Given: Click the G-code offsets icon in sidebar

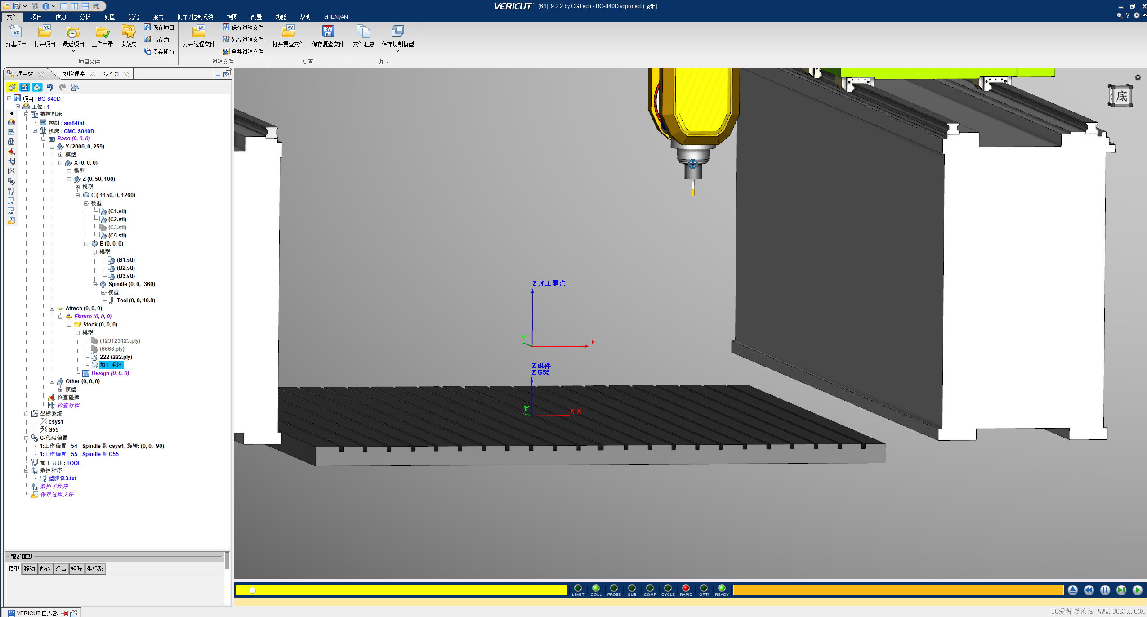Looking at the screenshot, I should (x=11, y=181).
